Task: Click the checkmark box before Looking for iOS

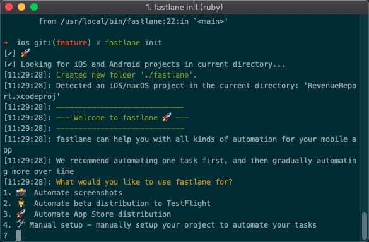Action: [x=9, y=64]
